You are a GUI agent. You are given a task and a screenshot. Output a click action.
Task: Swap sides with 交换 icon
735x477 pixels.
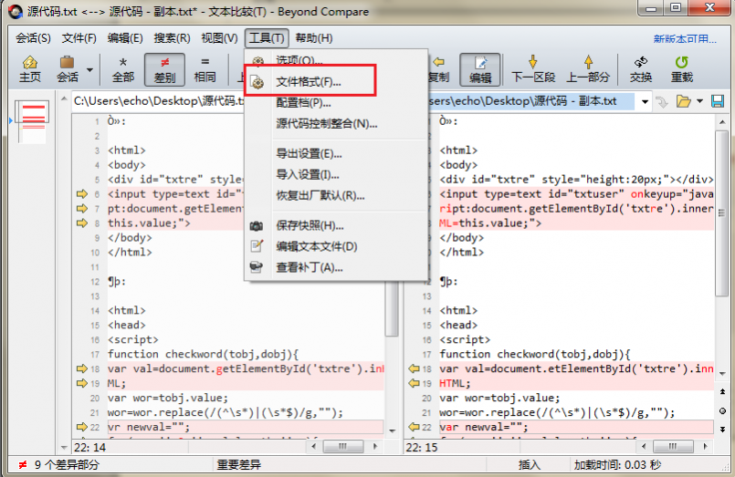click(641, 68)
